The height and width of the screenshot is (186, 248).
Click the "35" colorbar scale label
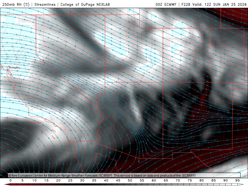tap(94, 180)
